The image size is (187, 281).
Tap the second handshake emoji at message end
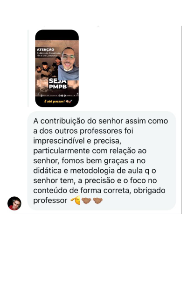click(x=97, y=201)
